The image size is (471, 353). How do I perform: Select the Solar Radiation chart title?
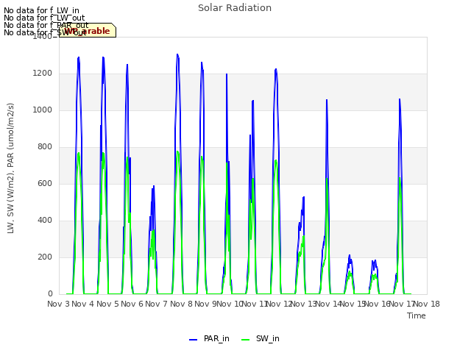(235, 8)
